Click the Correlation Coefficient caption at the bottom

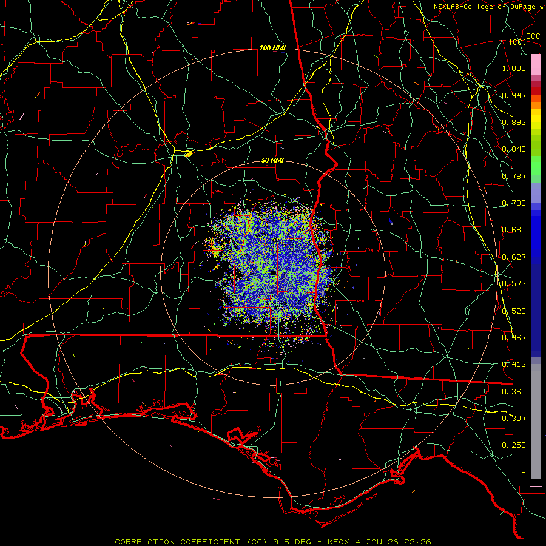tap(273, 542)
